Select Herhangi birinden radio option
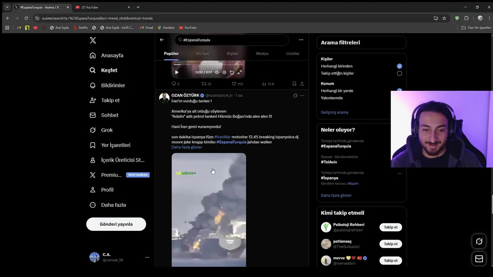 coord(399,66)
